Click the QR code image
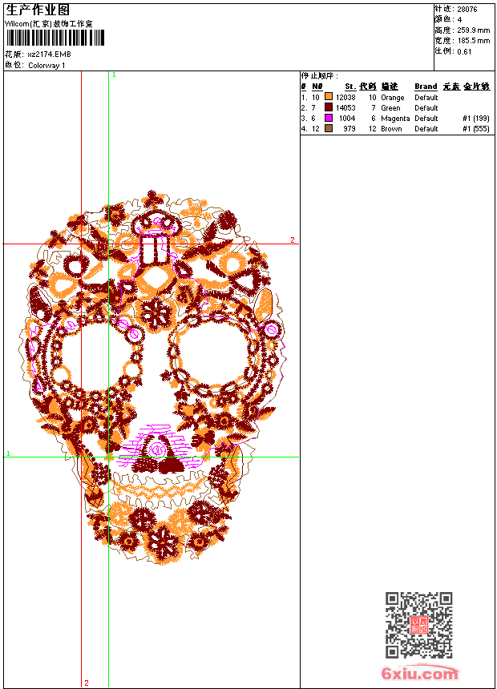The image size is (497, 689). [418, 625]
